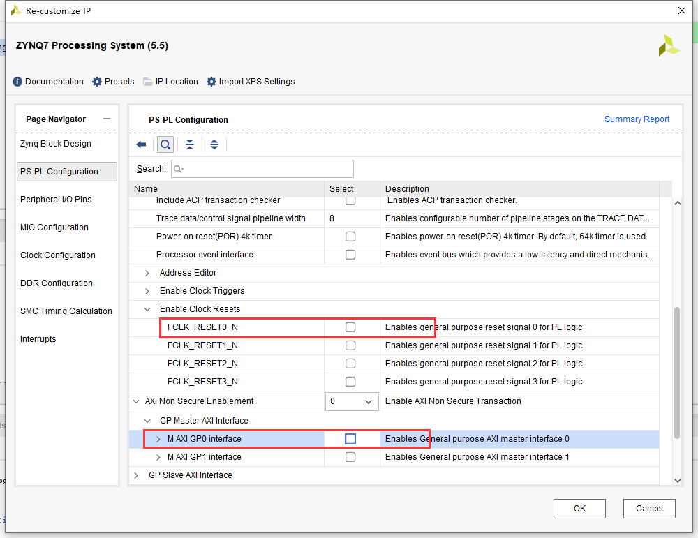Click in the Search input field
The image size is (698, 538).
click(262, 169)
